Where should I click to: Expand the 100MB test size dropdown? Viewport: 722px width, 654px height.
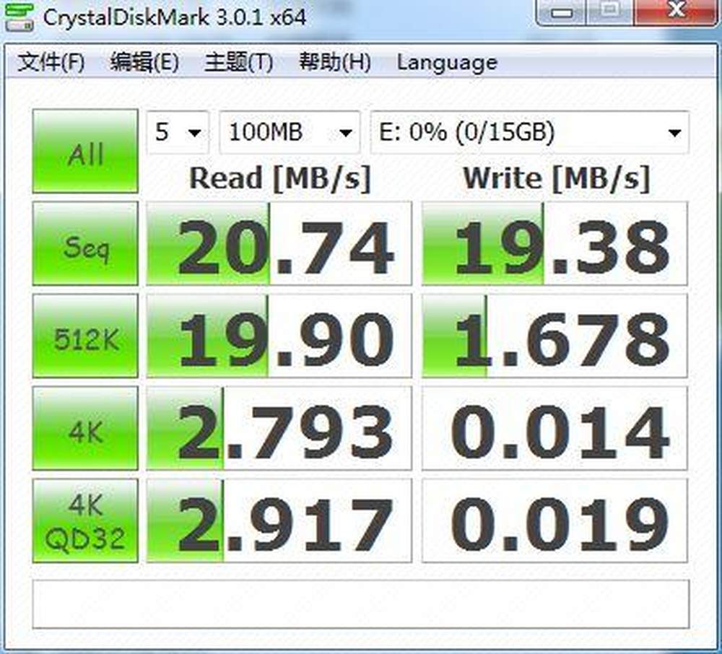click(x=290, y=133)
